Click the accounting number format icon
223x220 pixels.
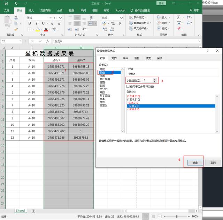(x=105, y=23)
